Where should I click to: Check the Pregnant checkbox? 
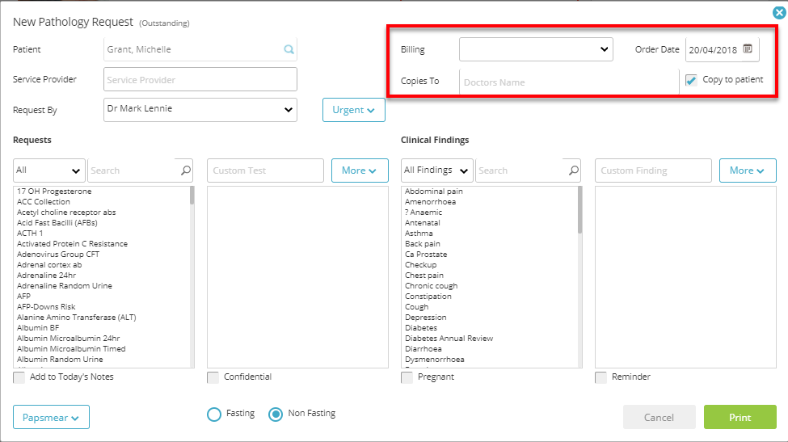coord(407,377)
